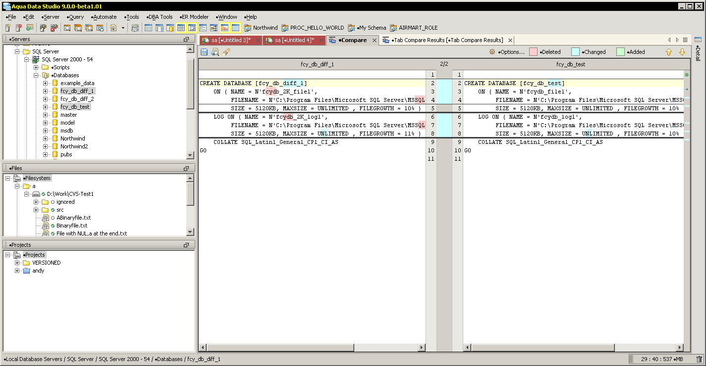Screen dimensions: 706x366
Task: Click the pink Deleted color swatch
Action: [x=534, y=52]
